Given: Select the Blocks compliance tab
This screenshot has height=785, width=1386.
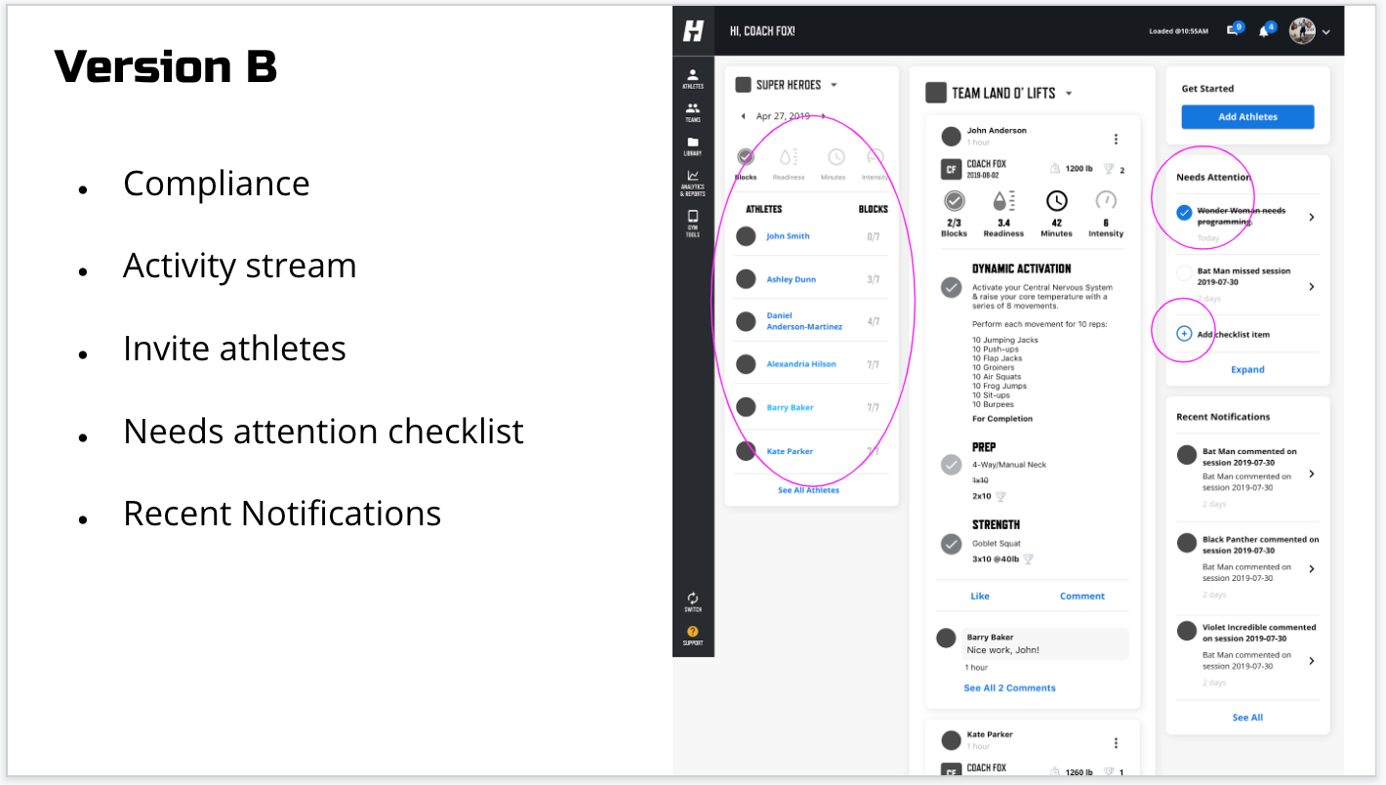Looking at the screenshot, I should (746, 164).
